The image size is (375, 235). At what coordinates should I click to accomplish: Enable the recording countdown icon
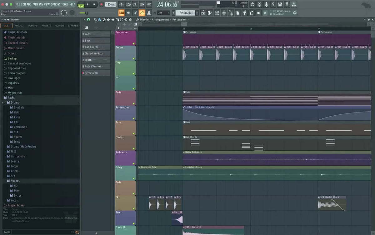point(135,4)
